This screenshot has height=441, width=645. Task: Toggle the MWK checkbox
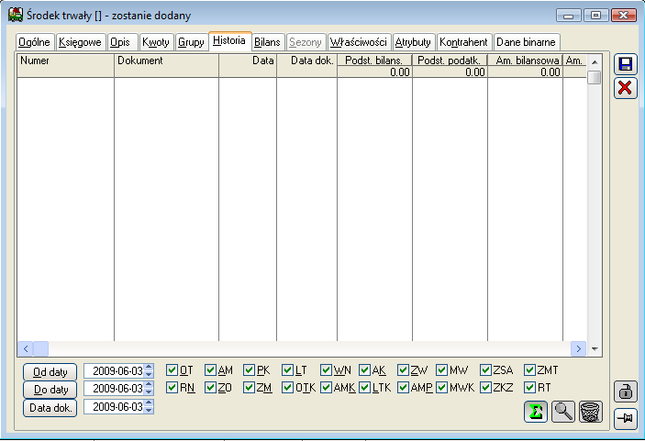(x=442, y=388)
